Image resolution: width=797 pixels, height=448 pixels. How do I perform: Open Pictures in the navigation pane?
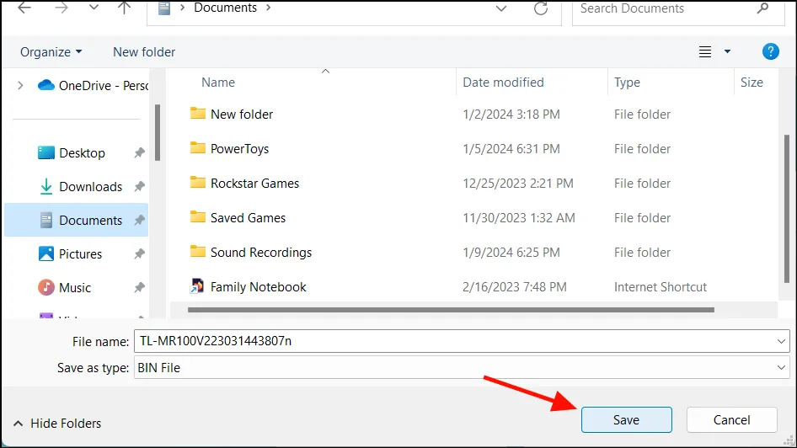[x=70, y=254]
